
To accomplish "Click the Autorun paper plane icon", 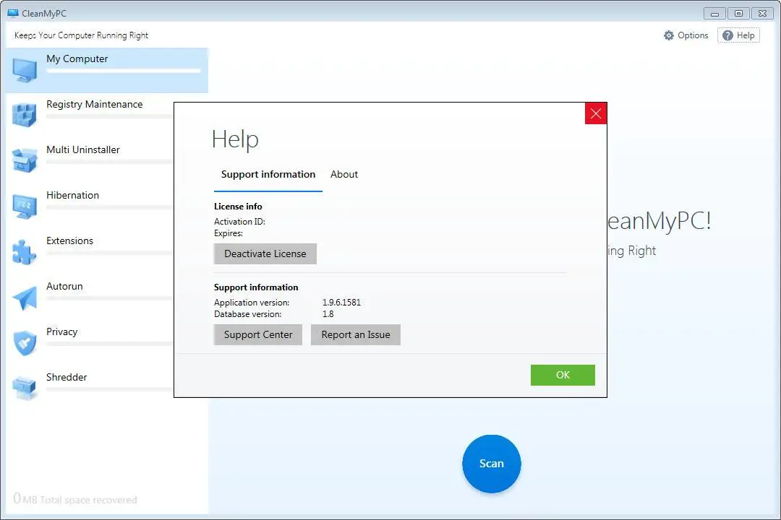I will pyautogui.click(x=25, y=298).
